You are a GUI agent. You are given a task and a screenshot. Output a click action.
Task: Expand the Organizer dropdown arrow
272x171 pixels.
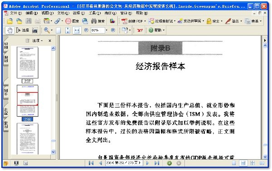click(x=52, y=21)
